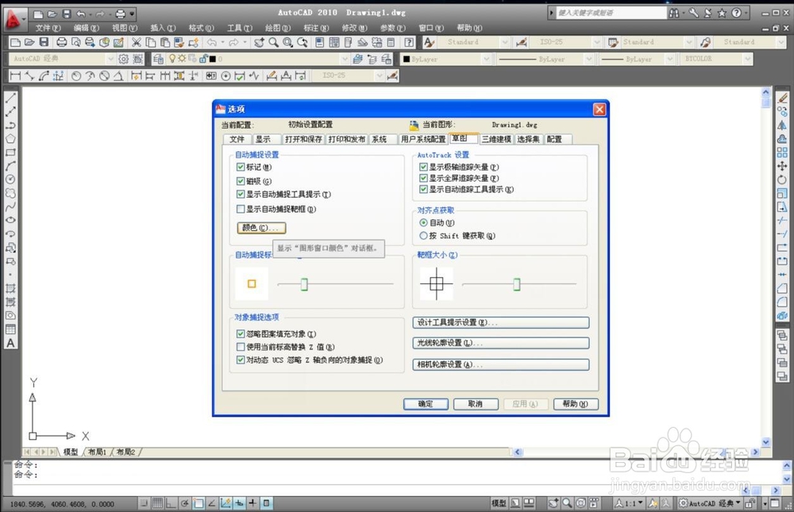The image size is (794, 512).
Task: Toggle 显示全屏追踪矢量 checkbox
Action: point(423,179)
